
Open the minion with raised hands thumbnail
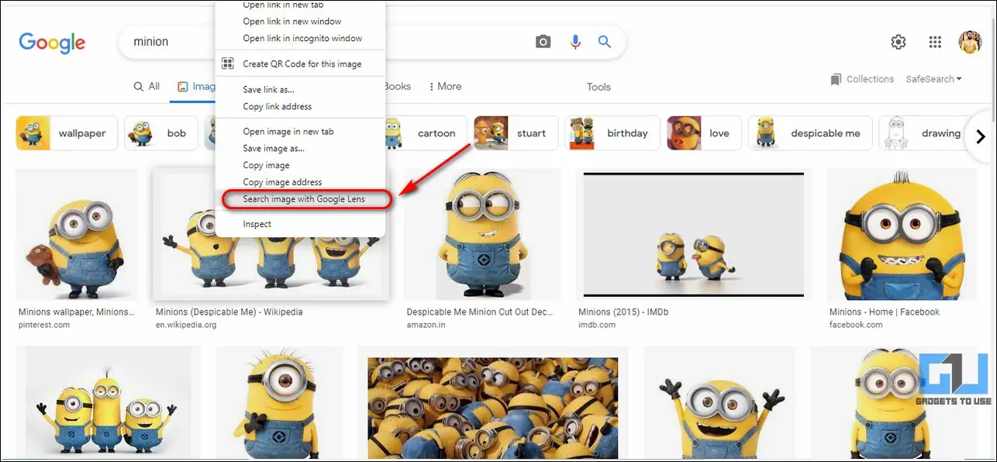pos(719,405)
